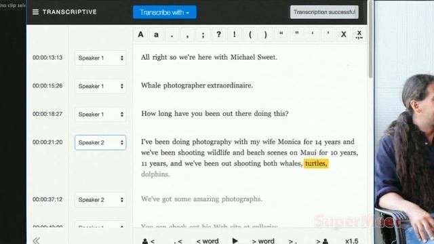Insert opening single quote from toolbar

point(312,35)
